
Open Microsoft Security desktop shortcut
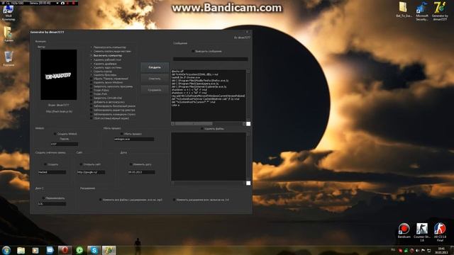click(422, 11)
